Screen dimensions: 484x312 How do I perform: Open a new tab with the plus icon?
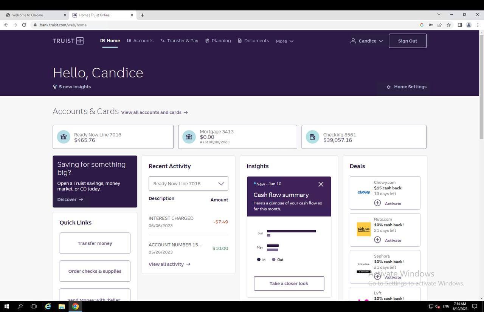(x=143, y=15)
